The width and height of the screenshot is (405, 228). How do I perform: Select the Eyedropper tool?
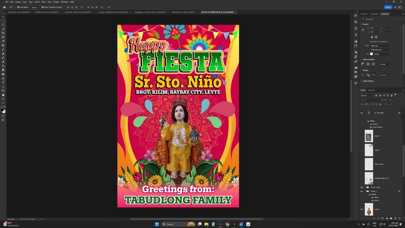[x=3, y=41]
